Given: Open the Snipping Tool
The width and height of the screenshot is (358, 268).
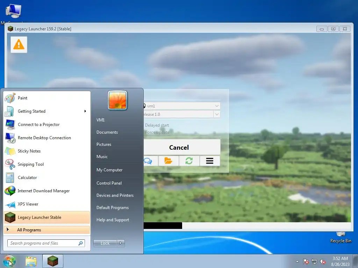Looking at the screenshot, I should 47,164.
